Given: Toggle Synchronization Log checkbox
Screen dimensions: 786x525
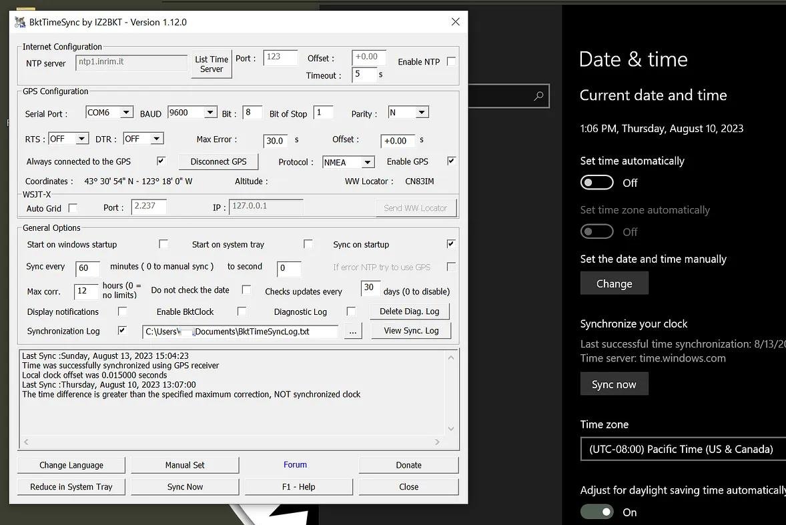Looking at the screenshot, I should tap(122, 331).
